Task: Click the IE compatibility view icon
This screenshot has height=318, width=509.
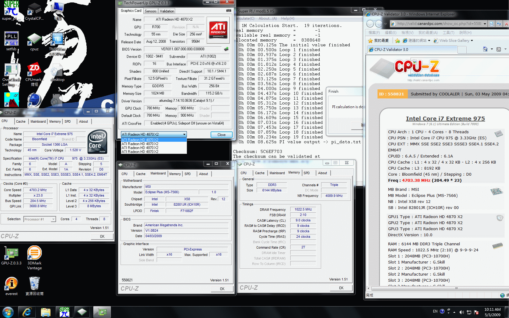Action: [491, 24]
